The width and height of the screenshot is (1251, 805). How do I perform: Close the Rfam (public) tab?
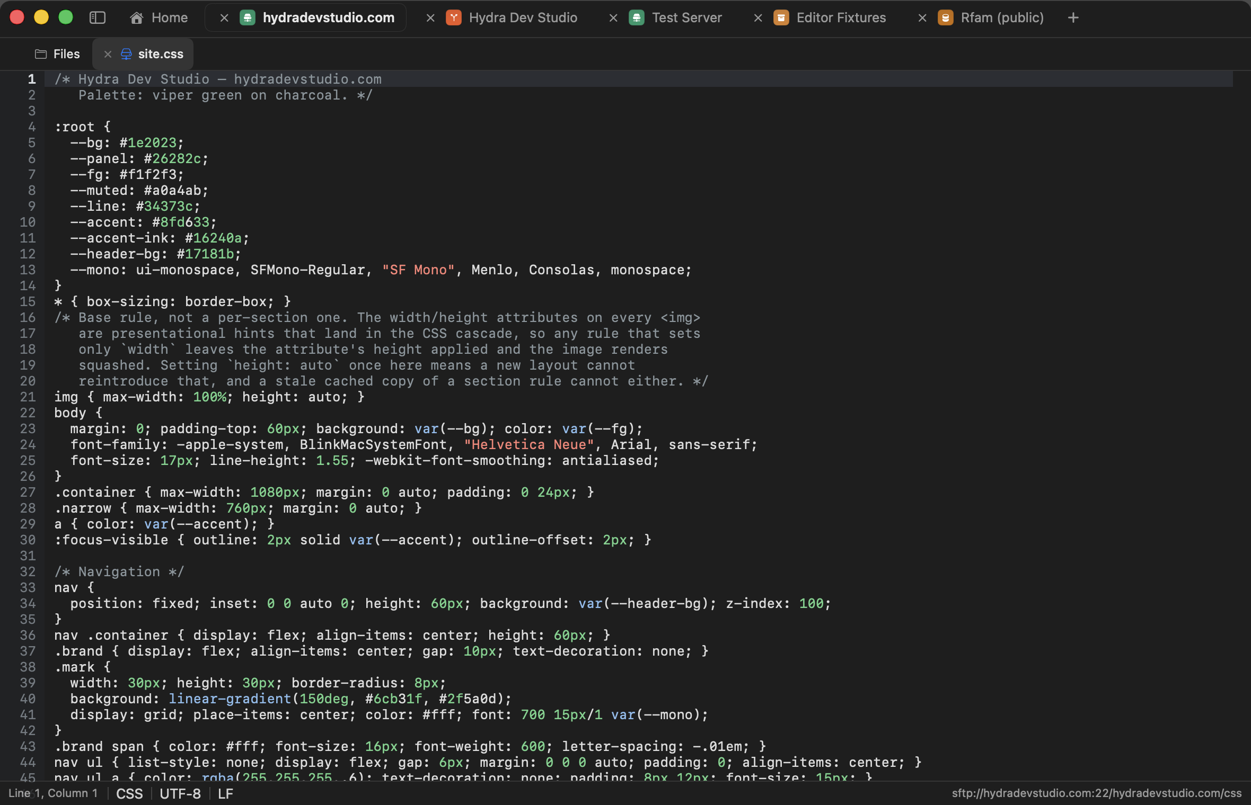922,18
